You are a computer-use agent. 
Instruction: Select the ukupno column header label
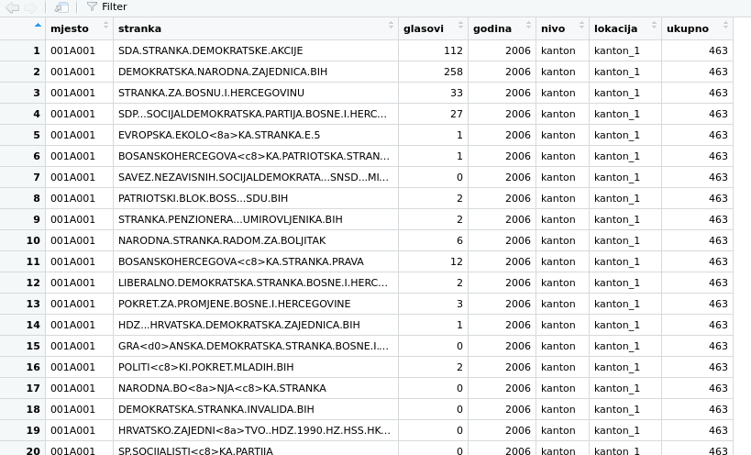point(688,28)
